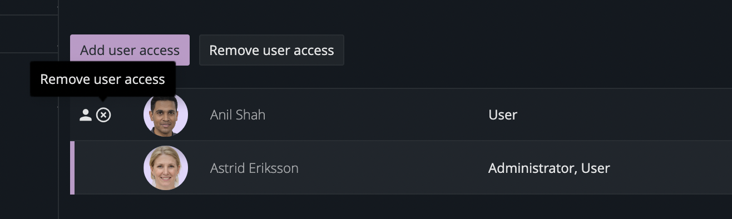Image resolution: width=732 pixels, height=219 pixels.
Task: Click the Administrator, User role entry
Action: [549, 168]
